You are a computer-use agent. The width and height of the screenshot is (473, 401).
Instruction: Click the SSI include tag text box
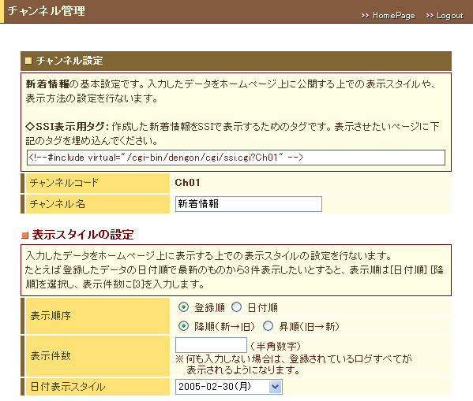[x=236, y=158]
